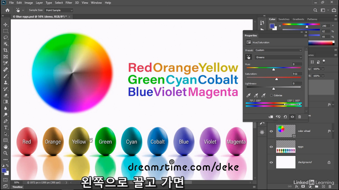339x190 pixels.
Task: Clip adjustment to layer below
Action: [x=271, y=117]
